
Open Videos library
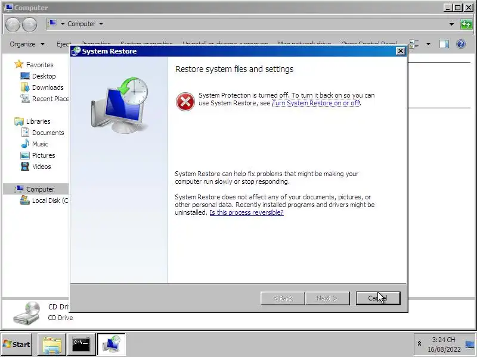coord(41,167)
